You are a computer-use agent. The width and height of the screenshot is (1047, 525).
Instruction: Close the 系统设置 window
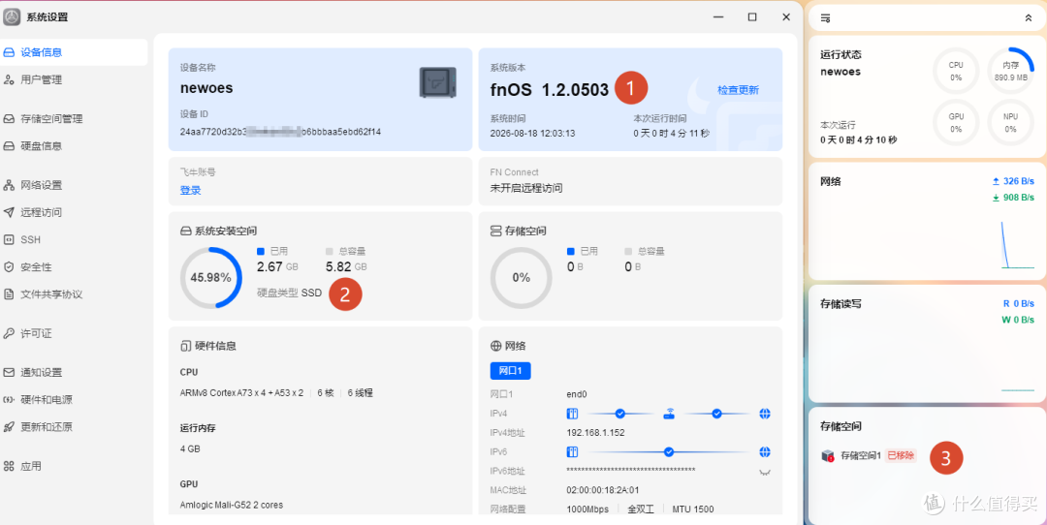[x=786, y=16]
